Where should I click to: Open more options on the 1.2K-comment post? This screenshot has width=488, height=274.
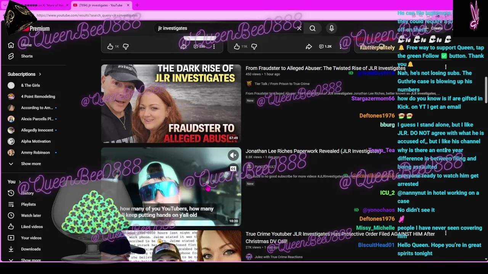tap(340, 46)
